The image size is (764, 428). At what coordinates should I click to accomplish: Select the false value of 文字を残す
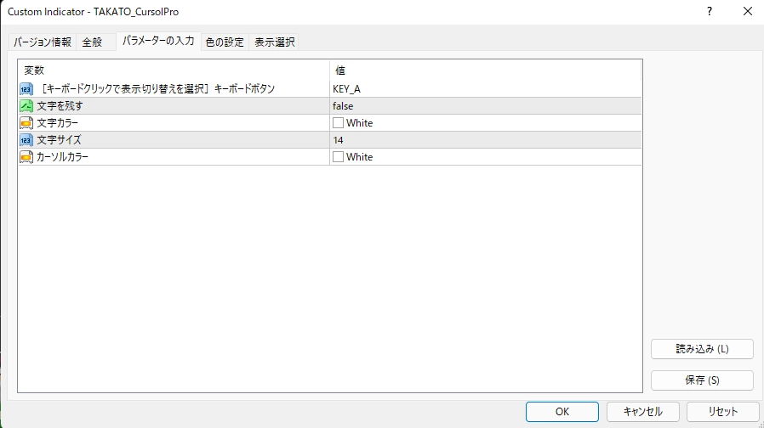pyautogui.click(x=343, y=105)
